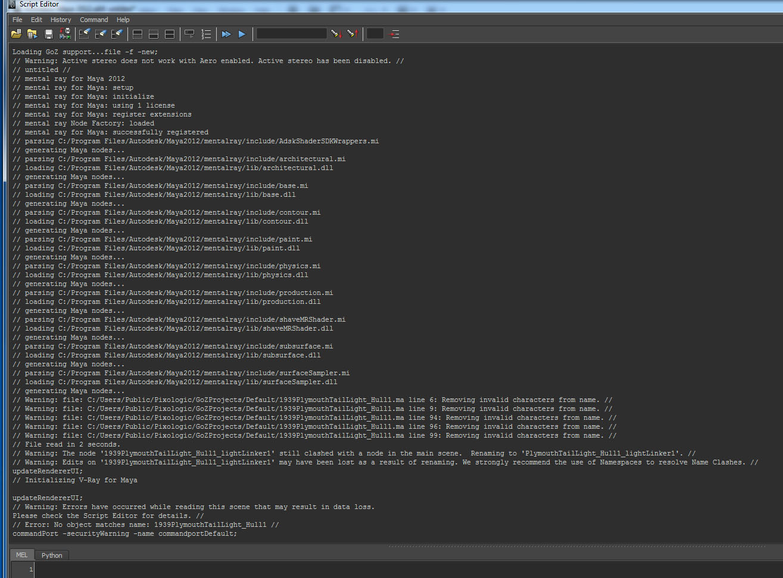Click 'Please check the Script Editor' line
The image size is (783, 578).
tap(108, 516)
